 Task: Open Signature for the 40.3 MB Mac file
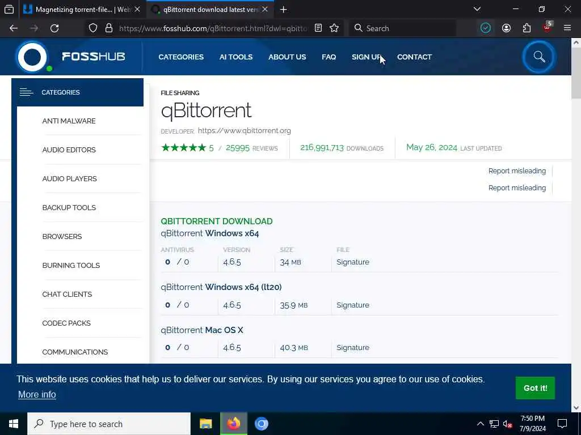(x=353, y=348)
